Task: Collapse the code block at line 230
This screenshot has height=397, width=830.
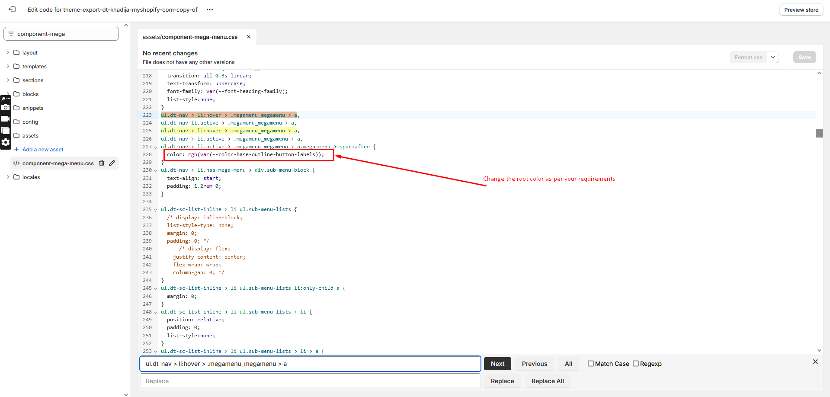Action: point(156,171)
